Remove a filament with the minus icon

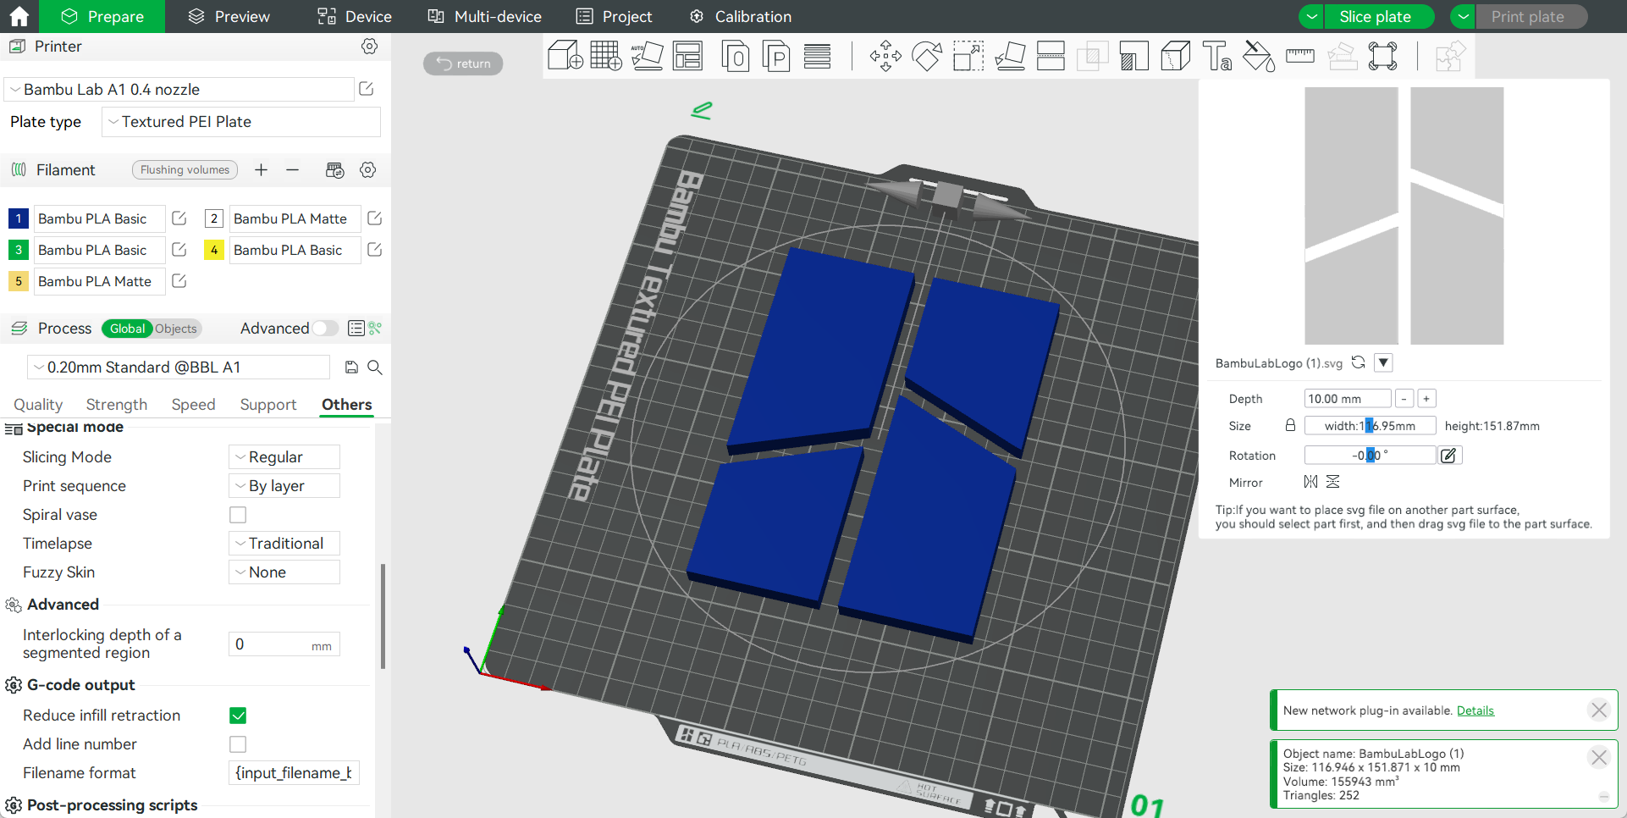pyautogui.click(x=292, y=170)
